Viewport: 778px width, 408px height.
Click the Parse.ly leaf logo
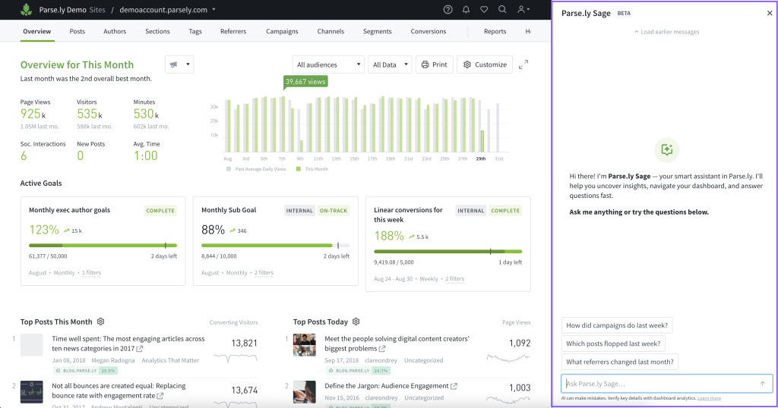click(x=27, y=10)
